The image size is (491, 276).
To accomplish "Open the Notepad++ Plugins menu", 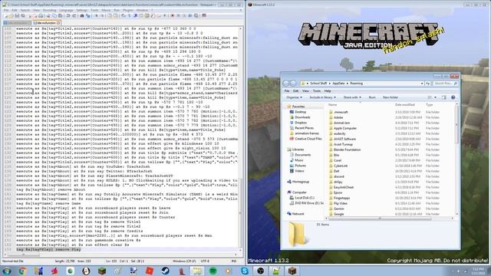I will (x=128, y=10).
